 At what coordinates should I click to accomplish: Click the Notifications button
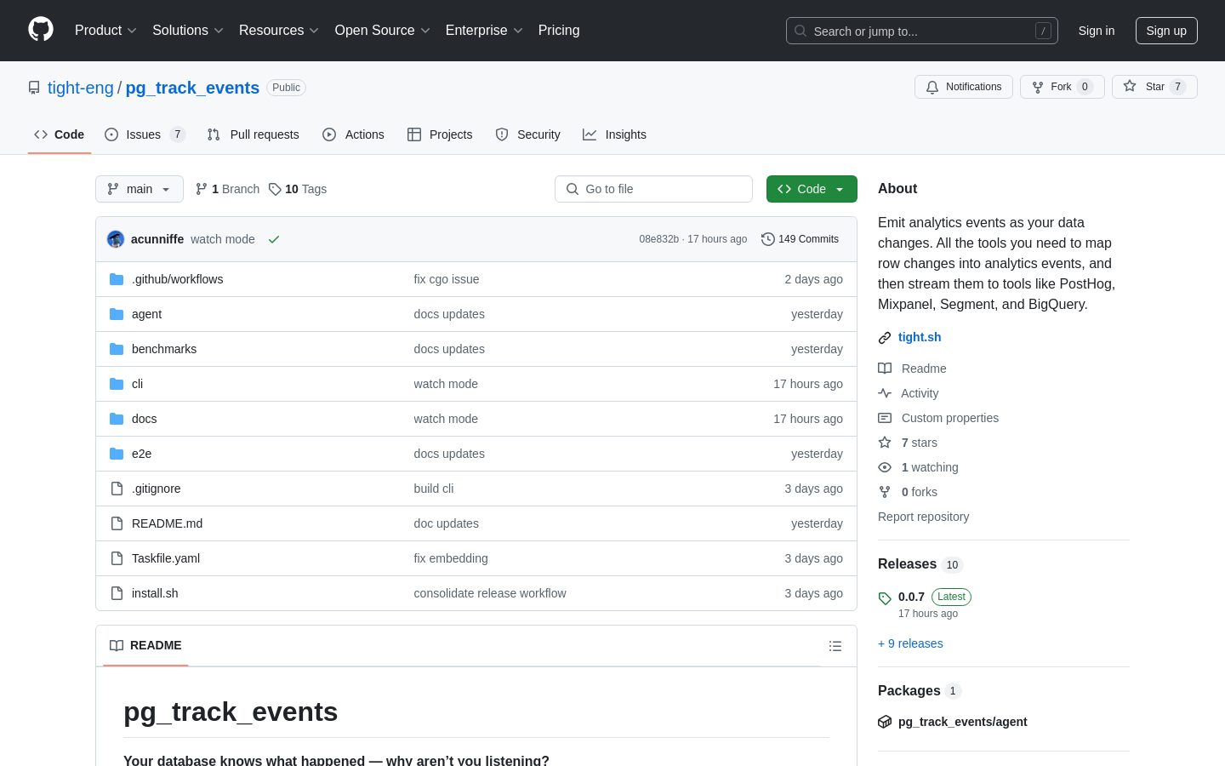click(x=964, y=87)
